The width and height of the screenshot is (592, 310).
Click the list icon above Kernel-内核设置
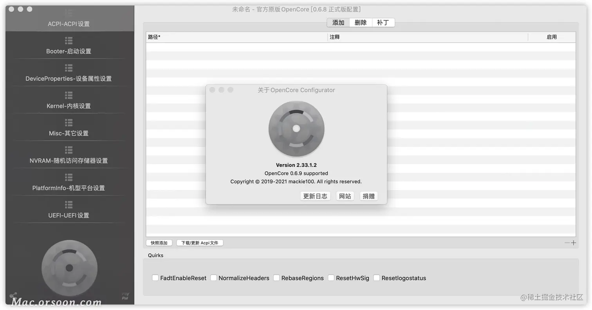click(x=69, y=95)
